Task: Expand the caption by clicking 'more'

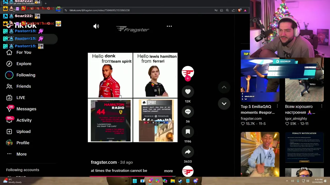Action: pos(168,171)
